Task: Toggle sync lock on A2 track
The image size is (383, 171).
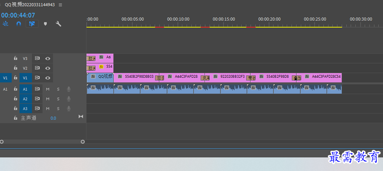Action: tap(37, 99)
